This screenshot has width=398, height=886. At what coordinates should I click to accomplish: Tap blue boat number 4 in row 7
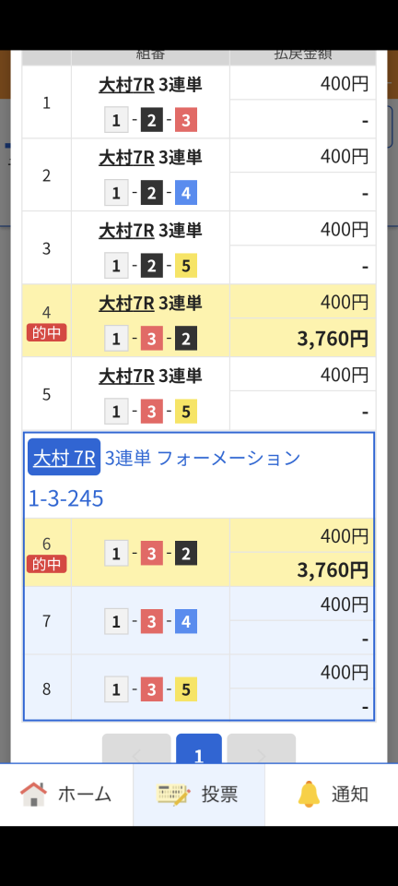(186, 621)
